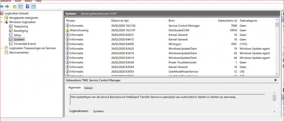
Task: Click the Back arrow toolbar icon
Action: click(x=2, y=6)
